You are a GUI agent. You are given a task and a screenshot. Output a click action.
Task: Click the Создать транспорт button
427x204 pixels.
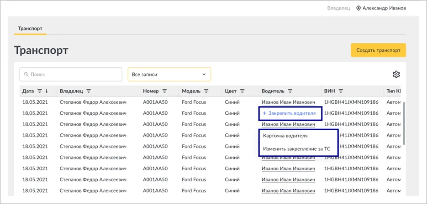click(378, 50)
